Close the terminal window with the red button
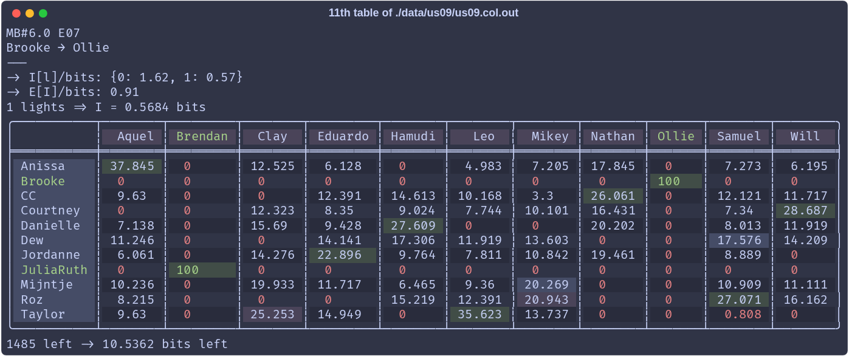The image size is (849, 356). pos(16,13)
